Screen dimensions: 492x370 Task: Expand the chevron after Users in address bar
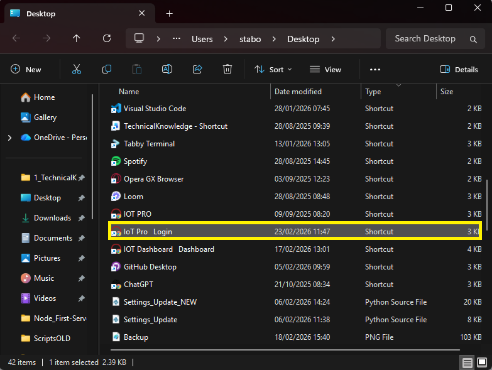[226, 39]
